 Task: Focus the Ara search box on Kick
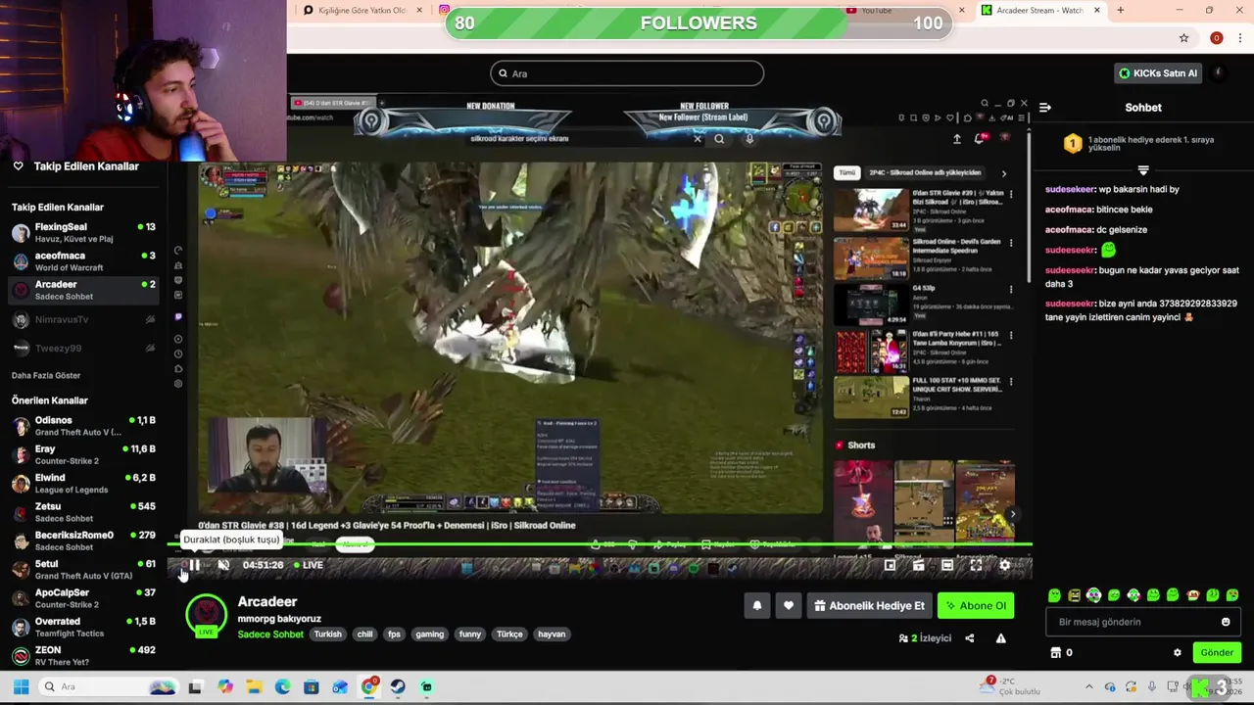coord(627,73)
